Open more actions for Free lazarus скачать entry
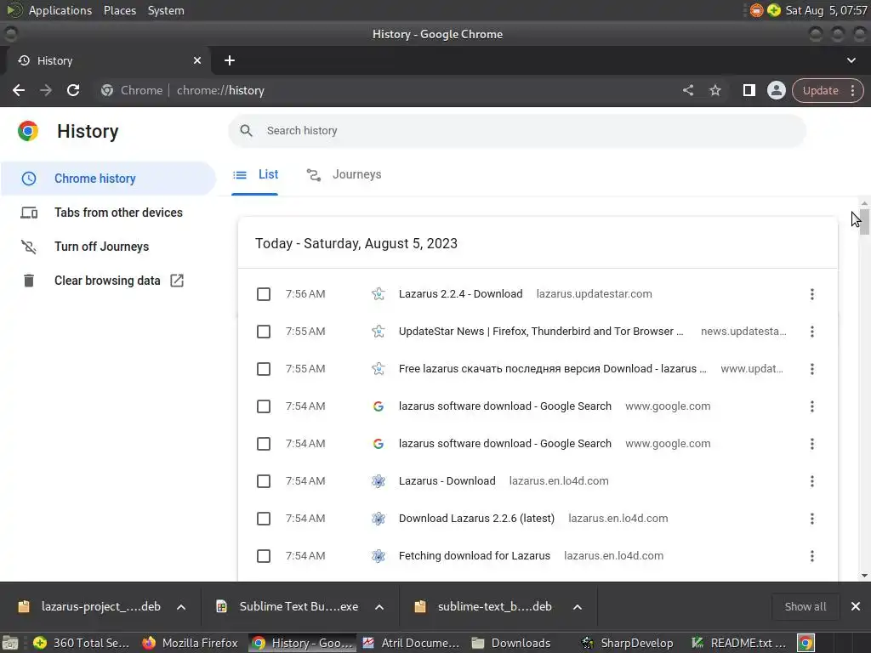 pos(811,369)
